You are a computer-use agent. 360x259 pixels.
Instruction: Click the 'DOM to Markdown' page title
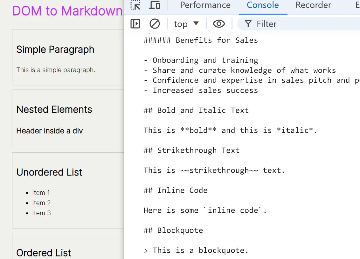click(67, 11)
